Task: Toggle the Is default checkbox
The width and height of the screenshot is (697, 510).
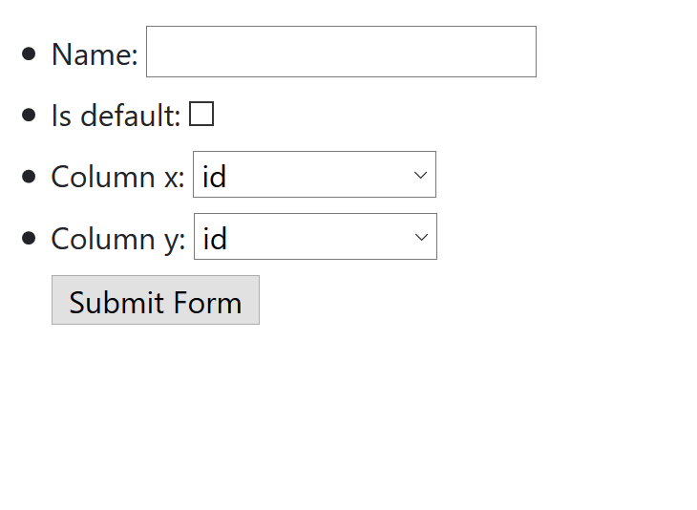Action: pos(201,115)
